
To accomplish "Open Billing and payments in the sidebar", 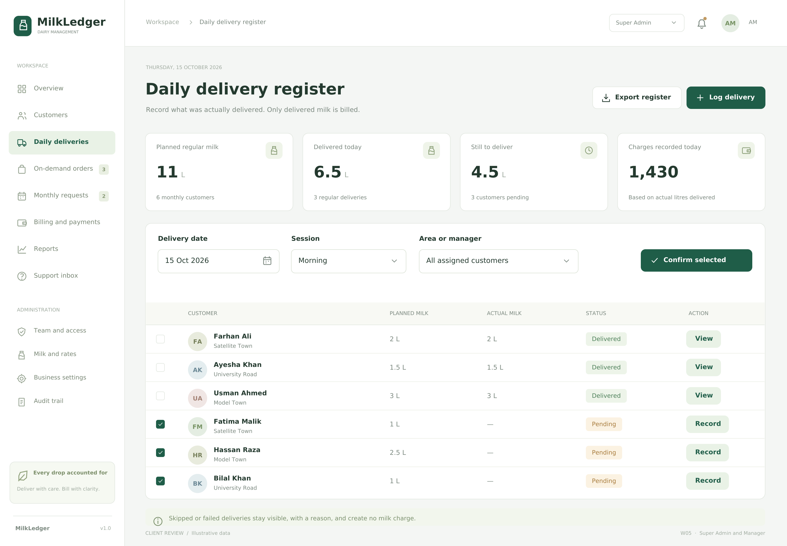I will point(62,222).
